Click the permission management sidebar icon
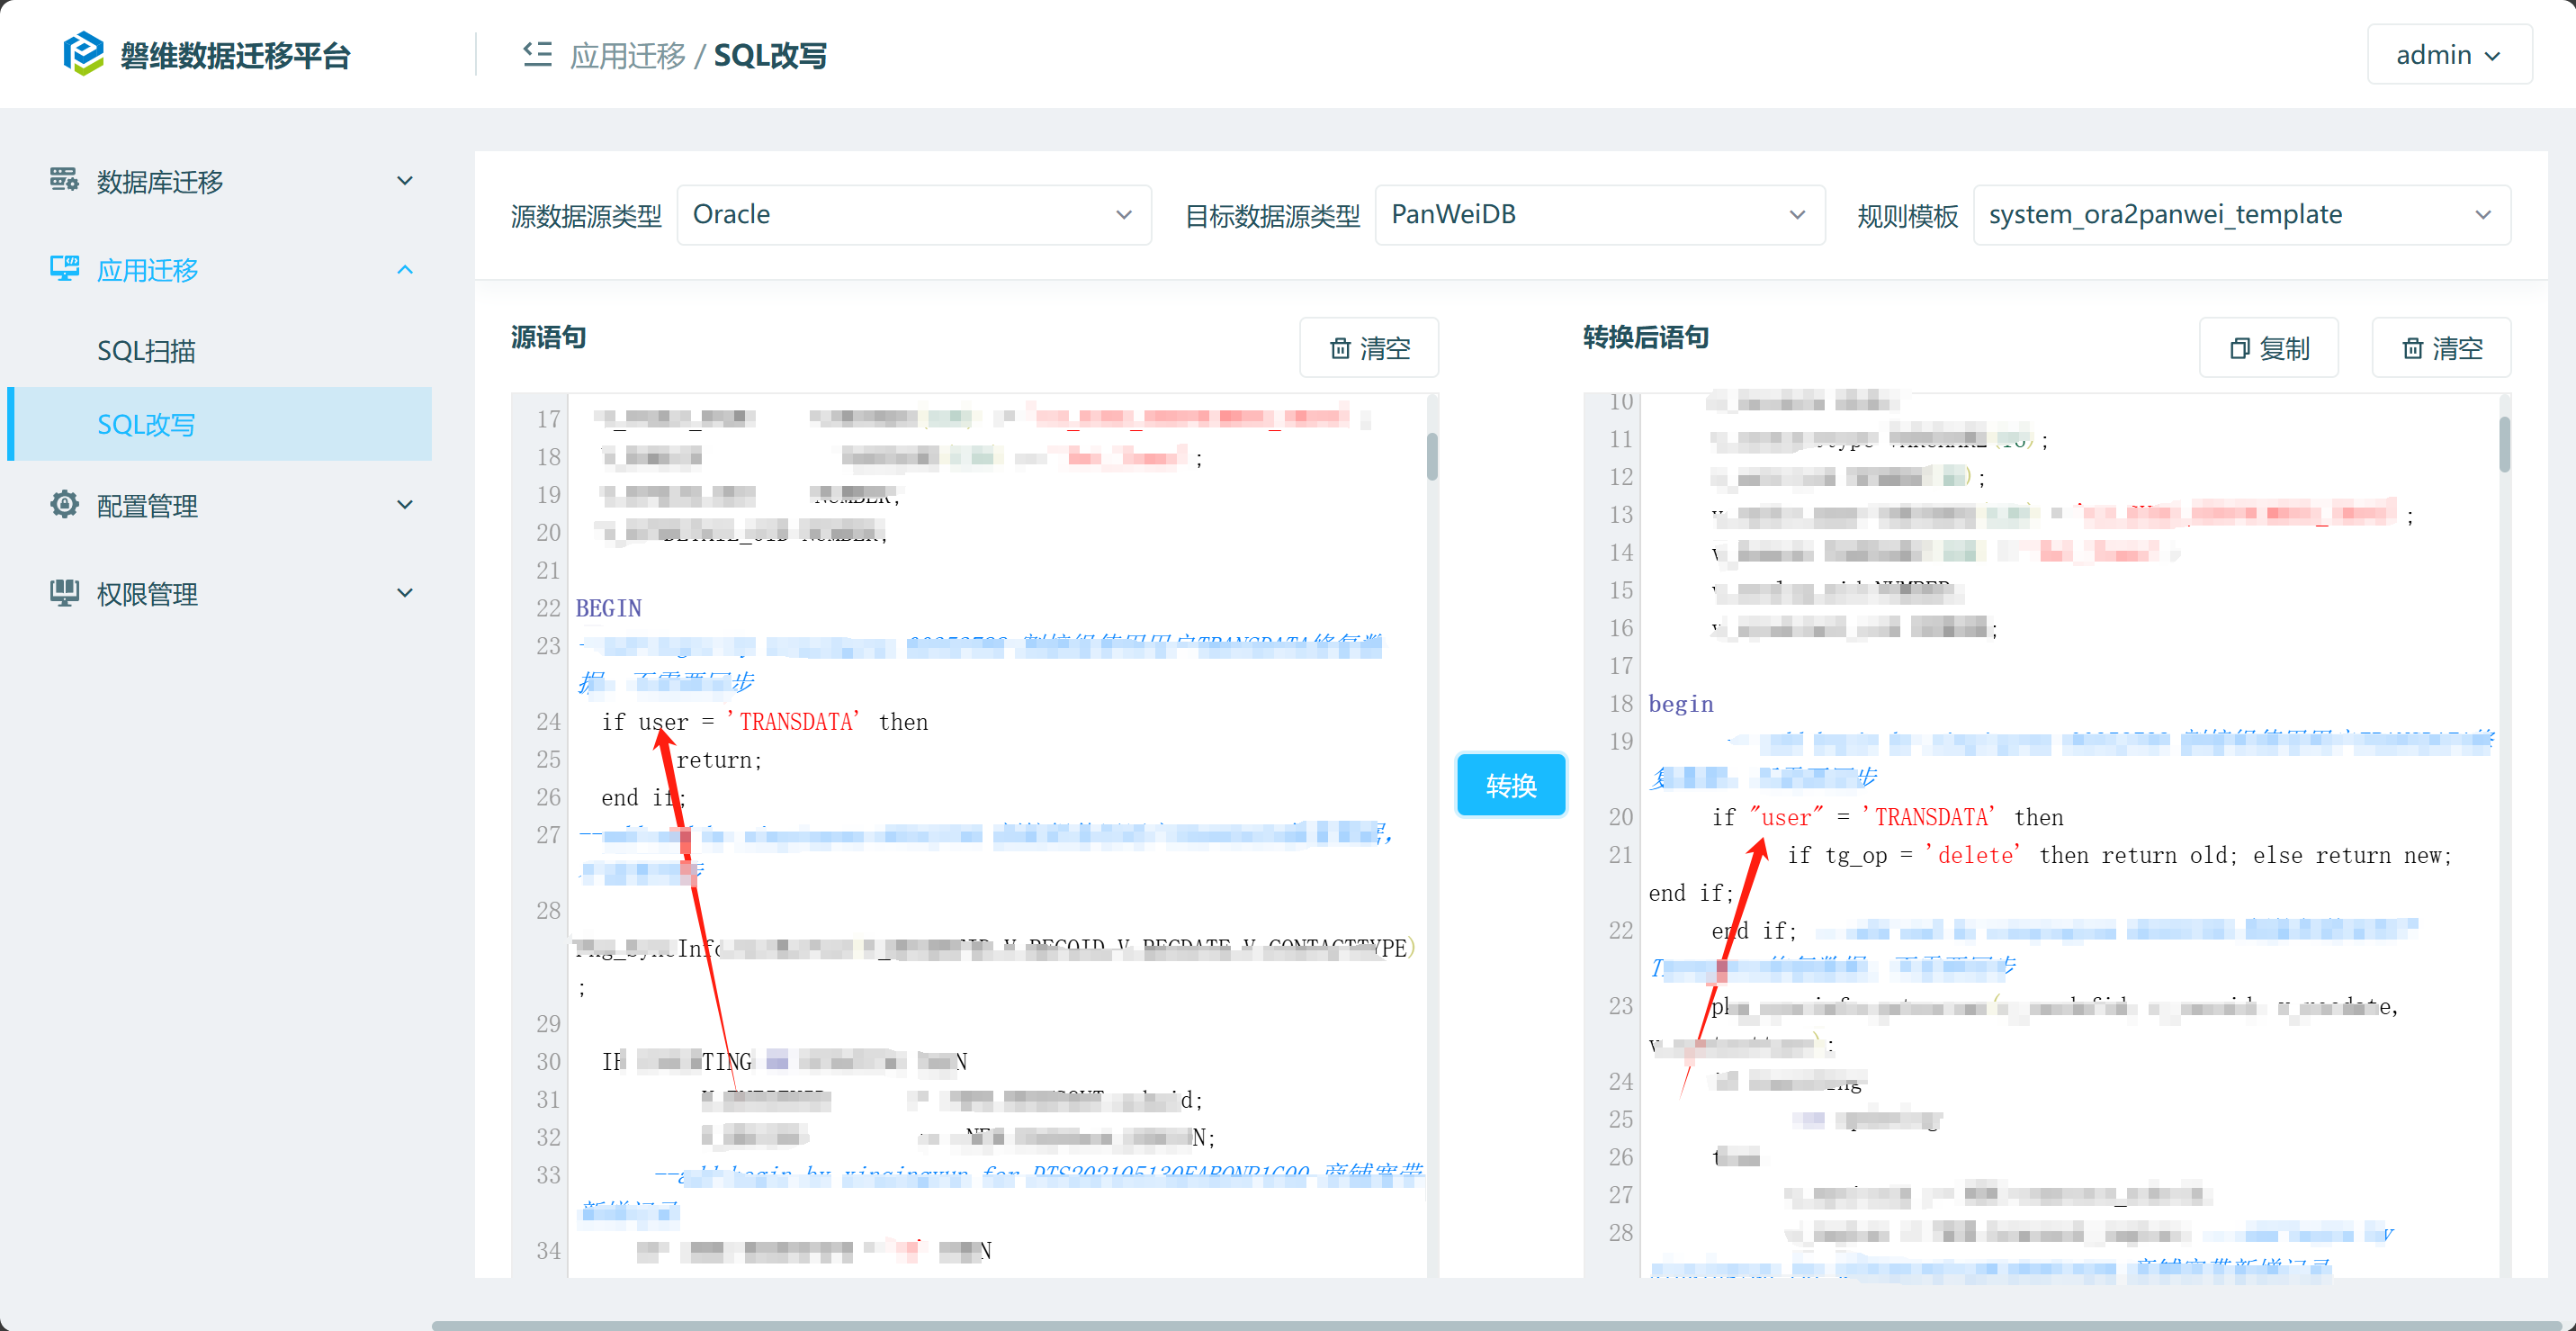2576x1331 pixels. pos(64,593)
